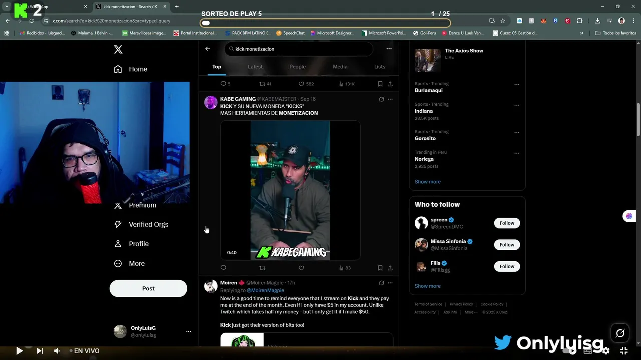Share the KABE GAMING post
The image size is (641, 360).
(390, 268)
